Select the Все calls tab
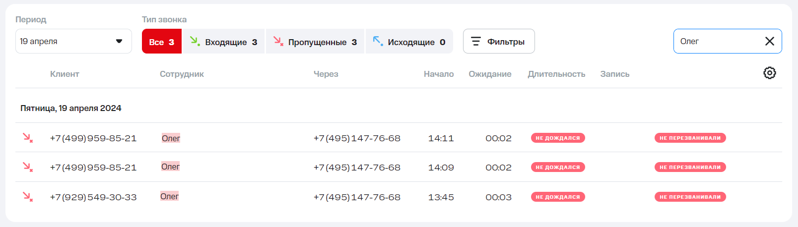Viewport: 798px width, 227px height. click(161, 42)
